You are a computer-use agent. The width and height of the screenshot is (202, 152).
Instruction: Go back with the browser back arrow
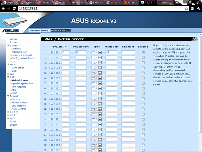(x=3, y=9)
